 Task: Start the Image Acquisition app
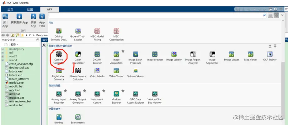[116, 57]
